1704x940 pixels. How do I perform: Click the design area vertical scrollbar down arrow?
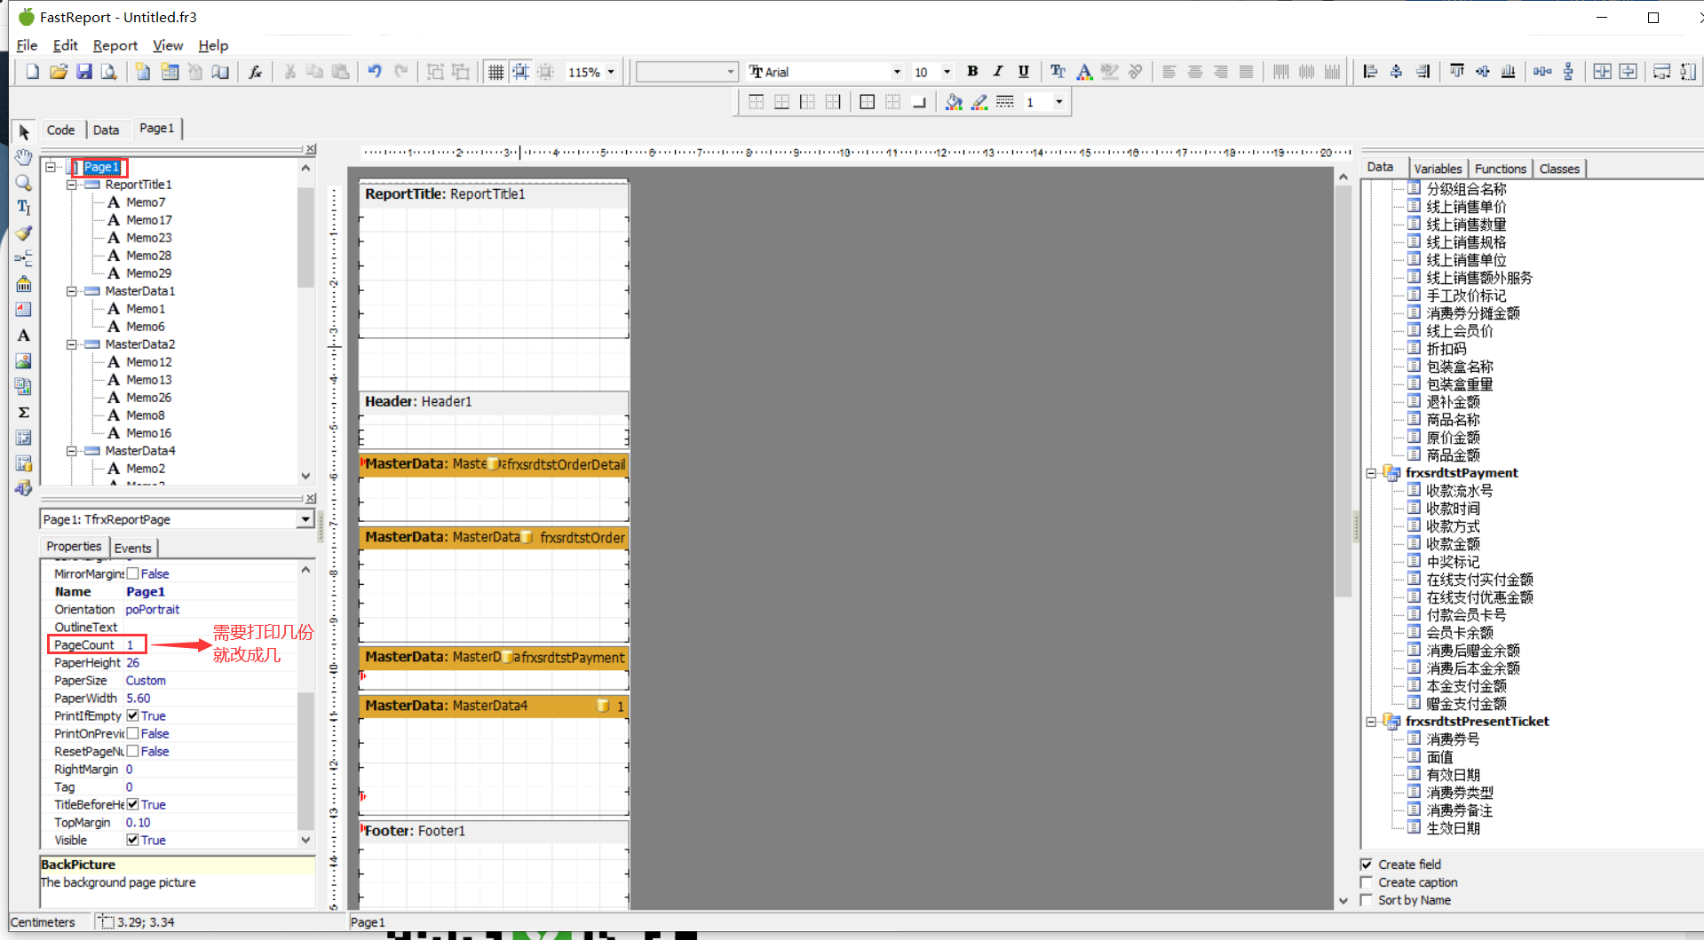1343,900
